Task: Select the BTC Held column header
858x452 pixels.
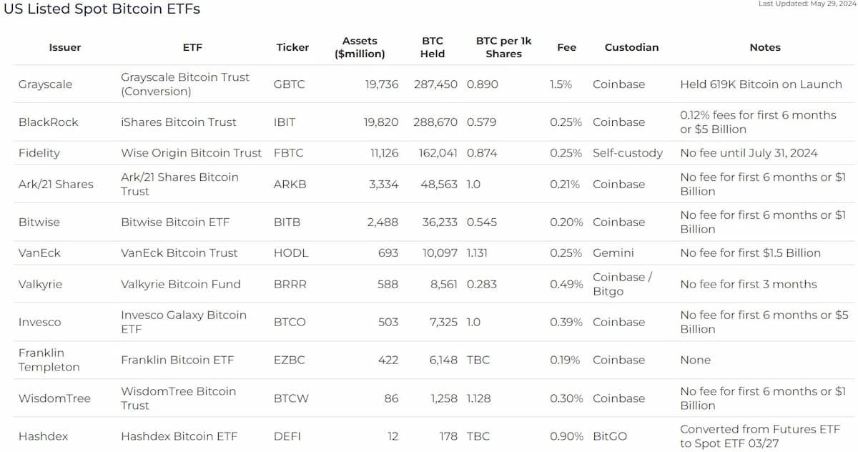Action: pyautogui.click(x=433, y=47)
